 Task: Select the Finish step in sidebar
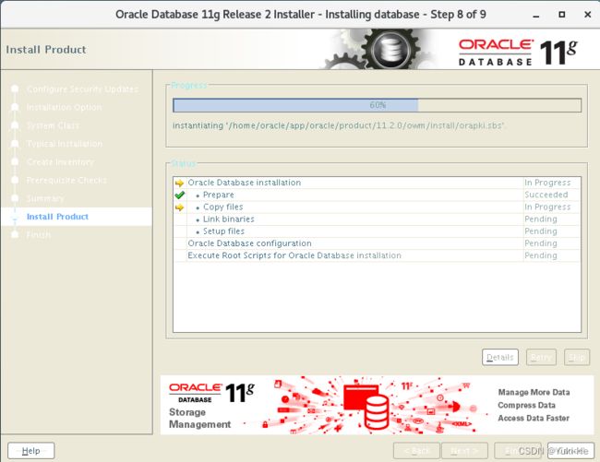click(x=38, y=234)
